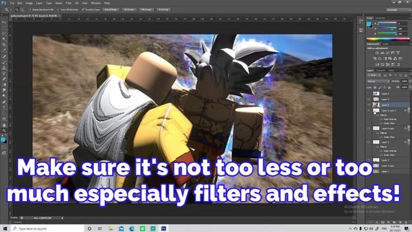Add a Levels adjustment
The height and width of the screenshot is (232, 412).
point(382,53)
